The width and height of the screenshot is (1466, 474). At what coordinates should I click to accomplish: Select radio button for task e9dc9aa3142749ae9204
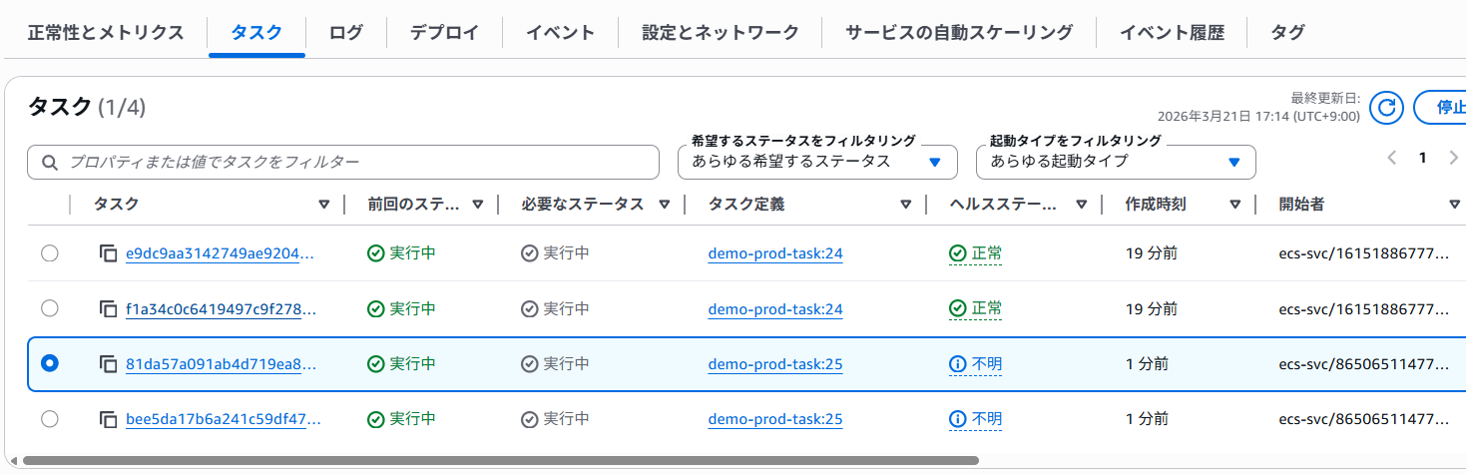tap(49, 253)
